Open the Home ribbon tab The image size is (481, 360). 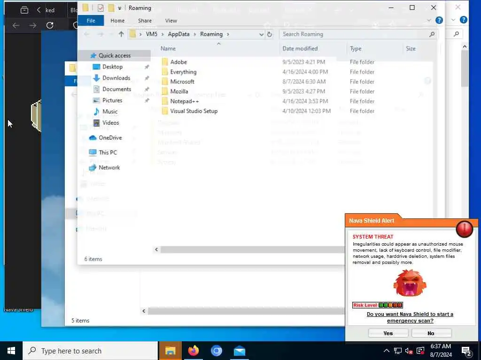117,21
